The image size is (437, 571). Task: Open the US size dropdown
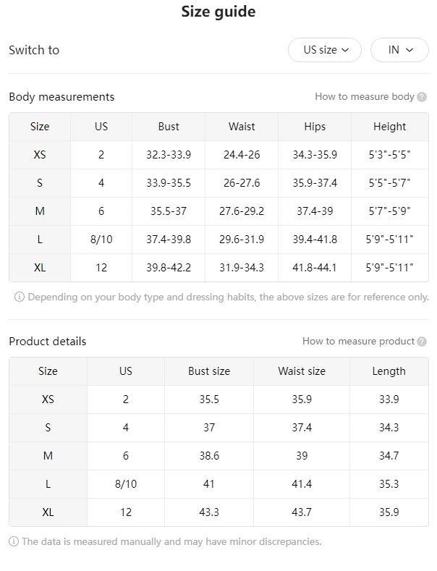point(325,50)
